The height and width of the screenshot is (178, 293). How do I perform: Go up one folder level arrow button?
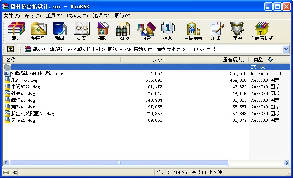tap(11, 49)
